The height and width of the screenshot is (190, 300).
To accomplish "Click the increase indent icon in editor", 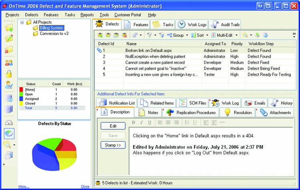I will click(214, 122).
